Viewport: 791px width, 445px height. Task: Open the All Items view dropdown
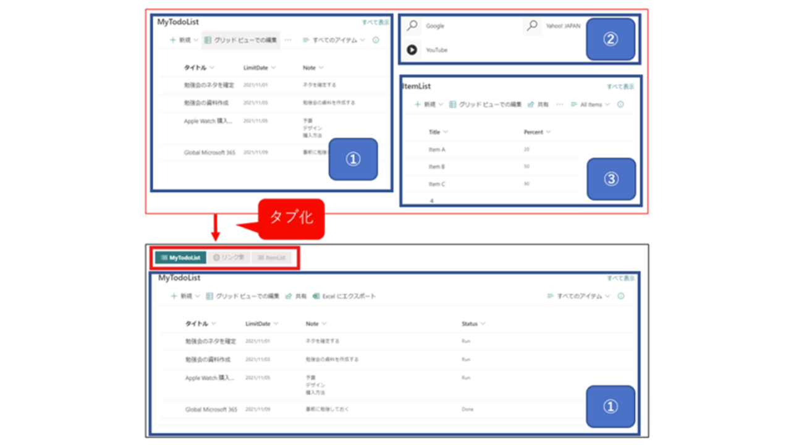click(x=590, y=105)
